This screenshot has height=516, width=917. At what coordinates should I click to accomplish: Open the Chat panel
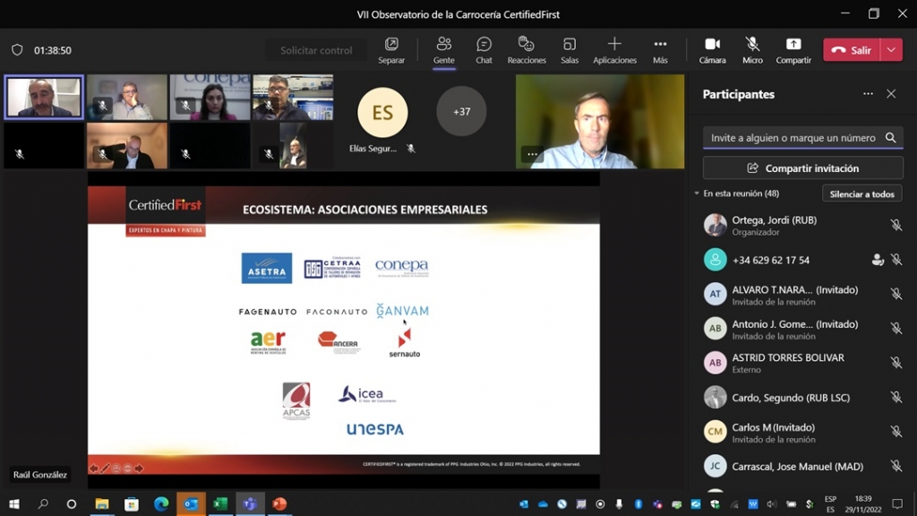pyautogui.click(x=484, y=50)
